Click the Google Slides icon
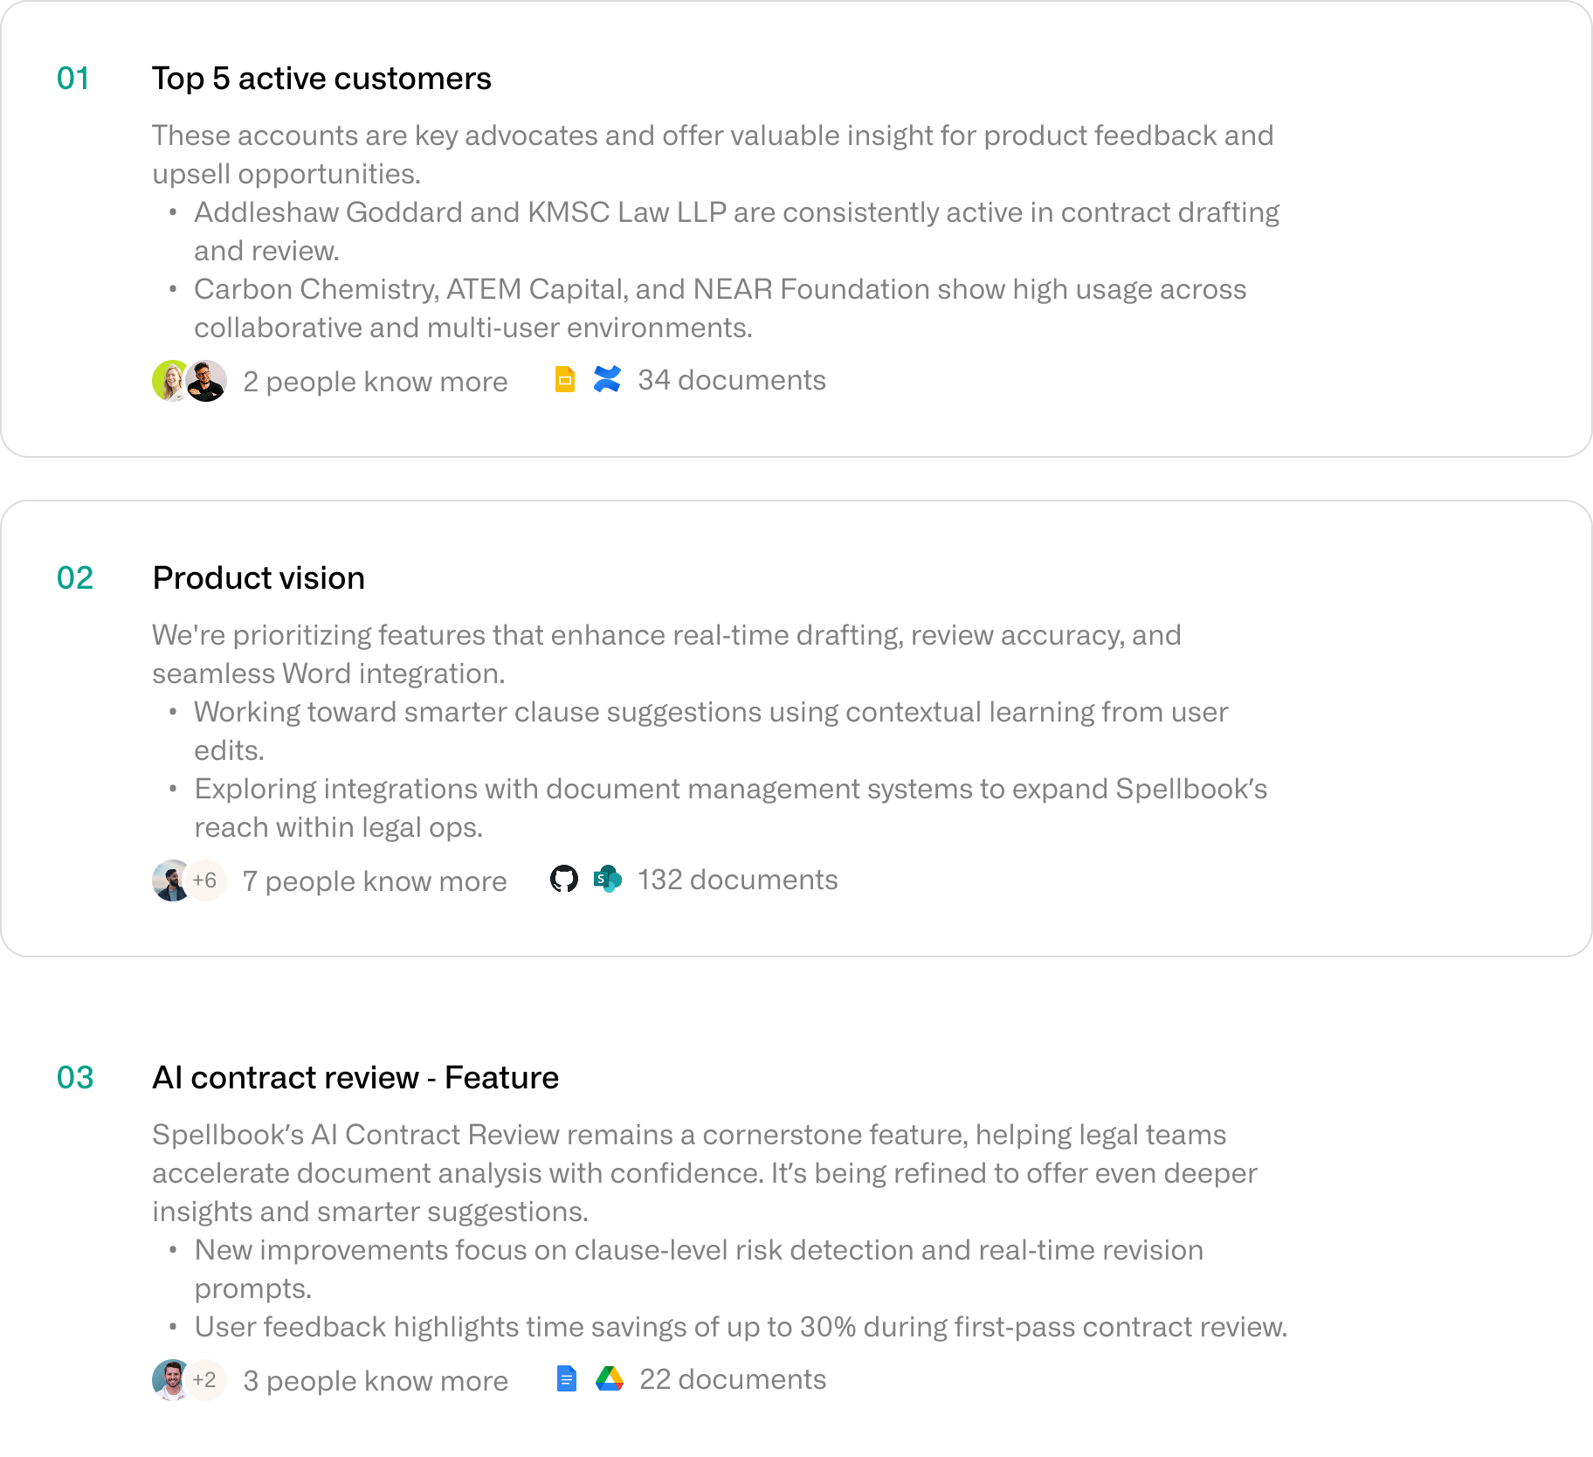1593x1457 pixels. [x=565, y=380]
